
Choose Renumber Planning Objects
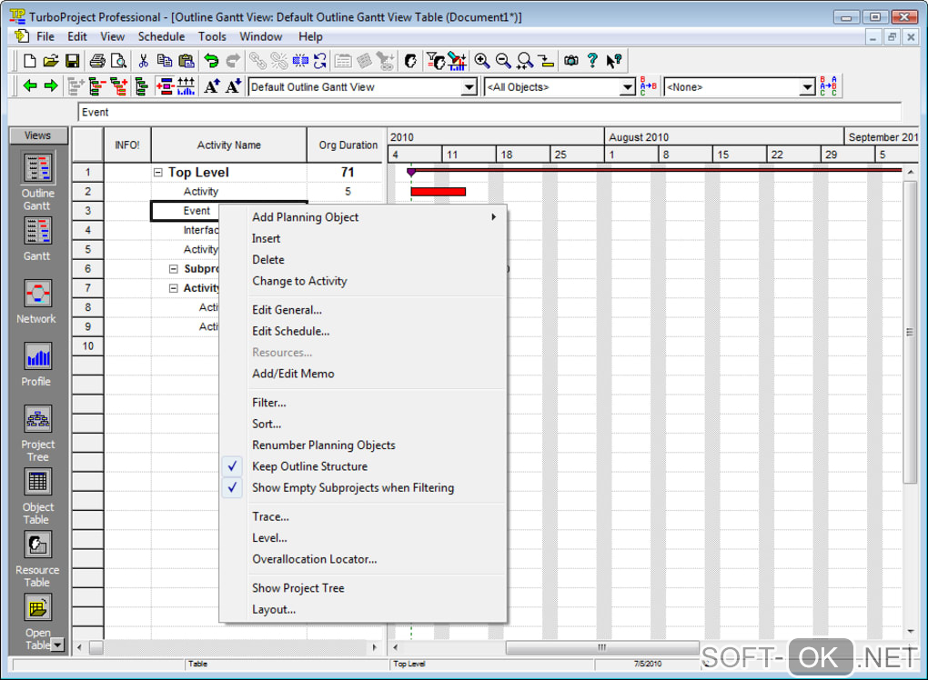pos(323,445)
